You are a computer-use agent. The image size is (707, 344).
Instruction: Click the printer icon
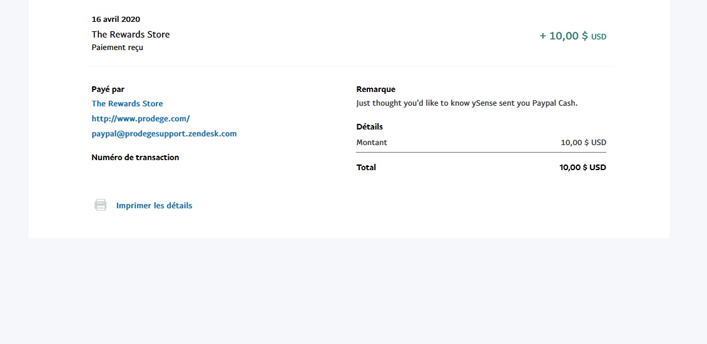pyautogui.click(x=101, y=205)
